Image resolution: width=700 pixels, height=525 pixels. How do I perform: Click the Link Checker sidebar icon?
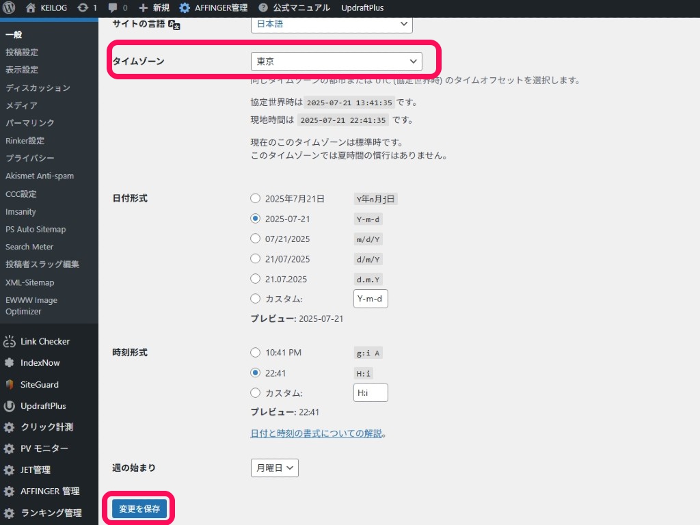pos(10,342)
